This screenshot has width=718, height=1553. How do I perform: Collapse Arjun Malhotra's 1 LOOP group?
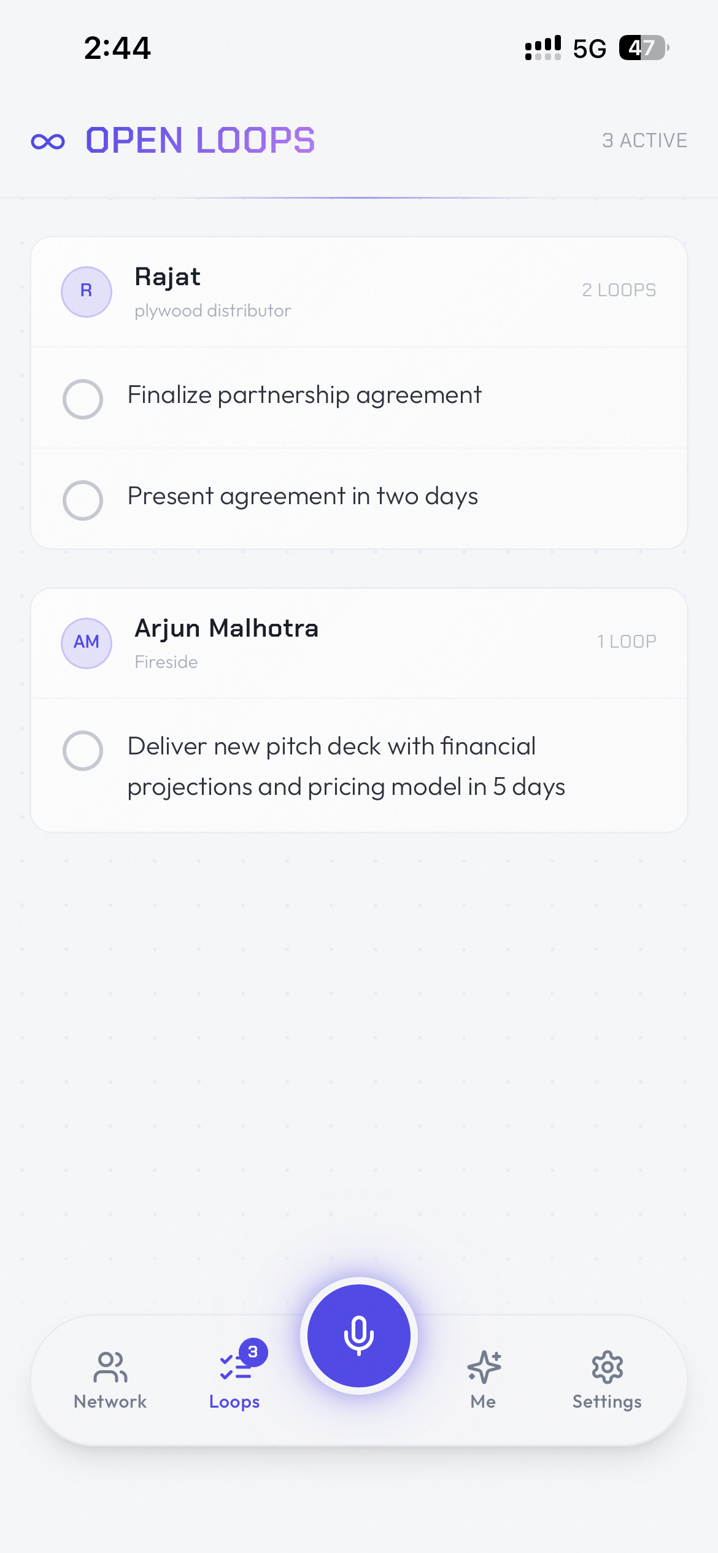pos(627,642)
